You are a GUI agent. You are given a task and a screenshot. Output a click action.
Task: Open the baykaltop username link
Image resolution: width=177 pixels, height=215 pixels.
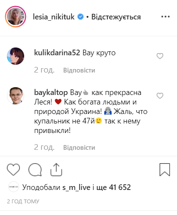(51, 92)
